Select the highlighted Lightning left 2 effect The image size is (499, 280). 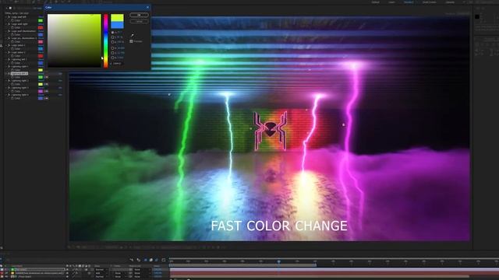(x=19, y=73)
